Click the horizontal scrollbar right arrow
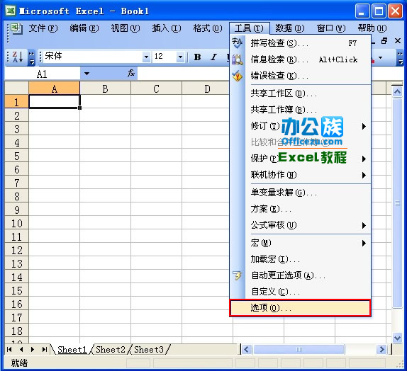This screenshot has width=407, height=371. pyautogui.click(x=381, y=350)
